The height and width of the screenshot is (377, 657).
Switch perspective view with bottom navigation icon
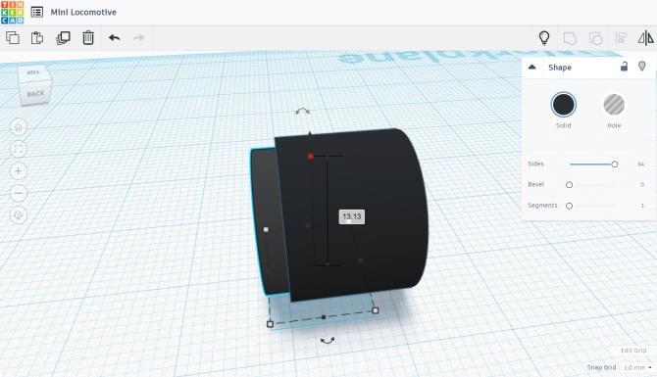pyautogui.click(x=19, y=215)
